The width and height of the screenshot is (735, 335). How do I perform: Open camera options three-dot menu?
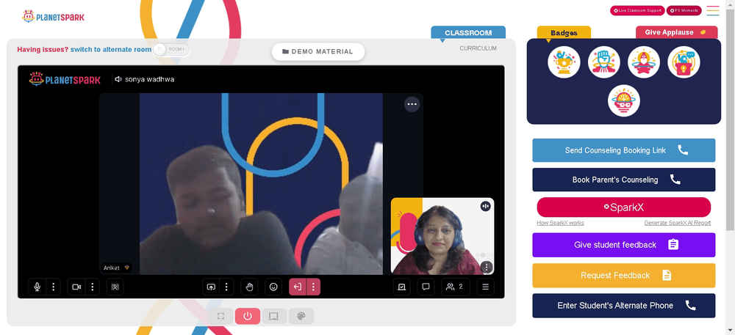tap(93, 287)
